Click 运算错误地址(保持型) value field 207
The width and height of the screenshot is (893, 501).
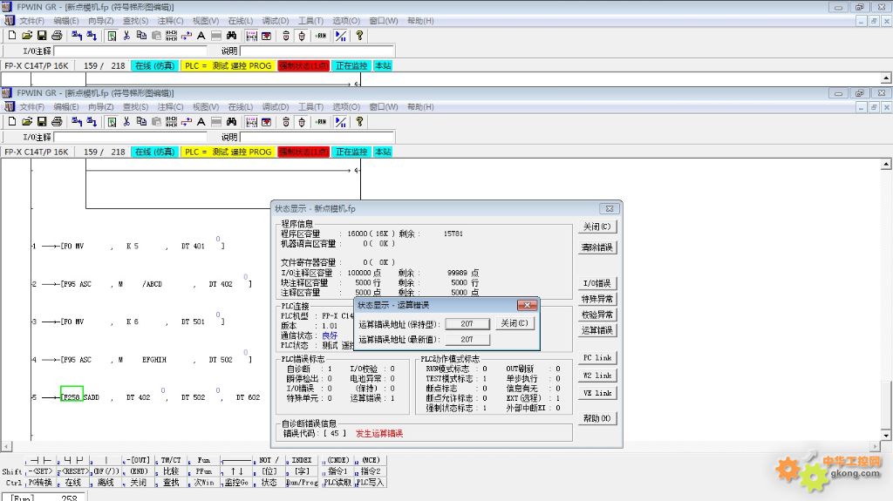[x=467, y=323]
